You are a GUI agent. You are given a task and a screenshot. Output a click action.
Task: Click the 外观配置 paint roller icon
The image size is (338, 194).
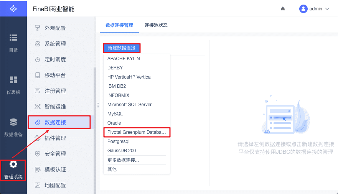(38, 28)
